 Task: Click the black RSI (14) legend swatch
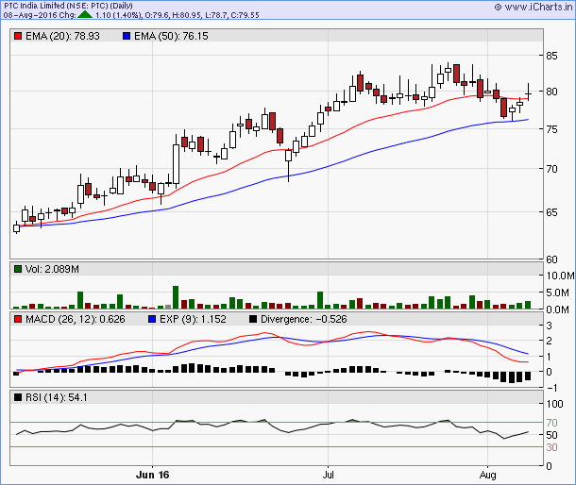(18, 397)
